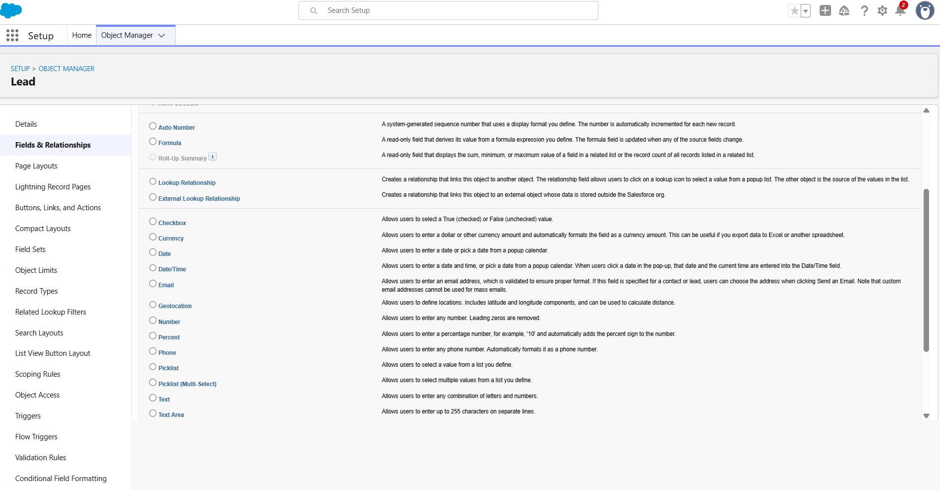Select the Geolocation radio button
Screen dimensions: 940x490
click(153, 305)
